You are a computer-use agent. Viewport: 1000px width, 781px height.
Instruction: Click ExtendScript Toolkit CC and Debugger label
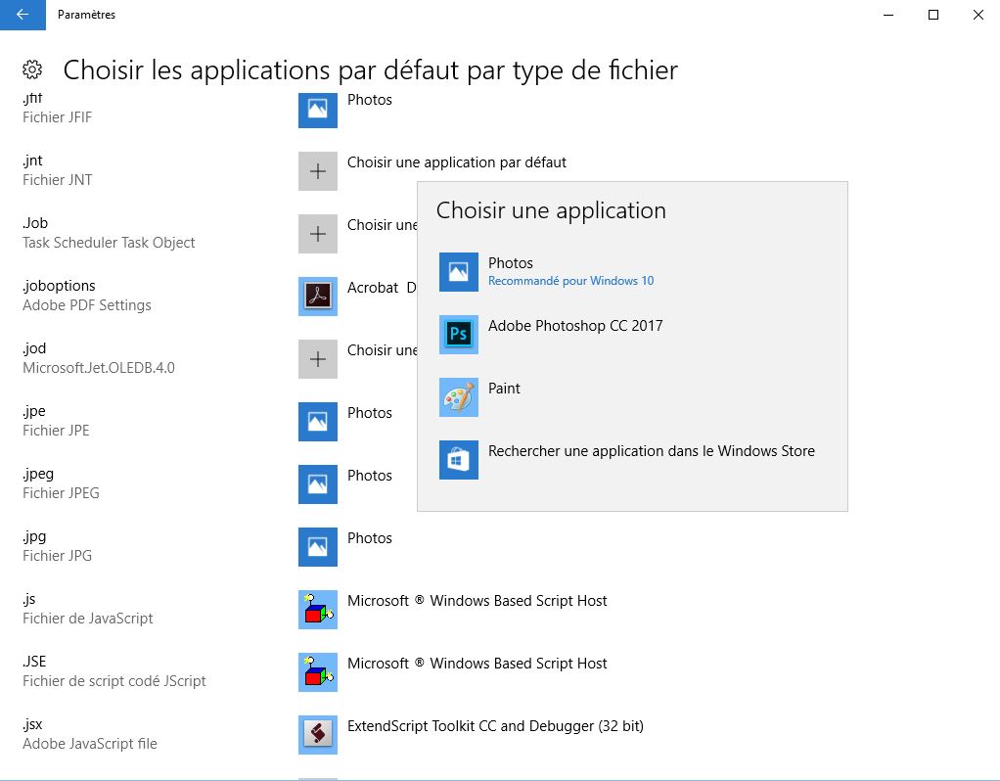click(495, 726)
